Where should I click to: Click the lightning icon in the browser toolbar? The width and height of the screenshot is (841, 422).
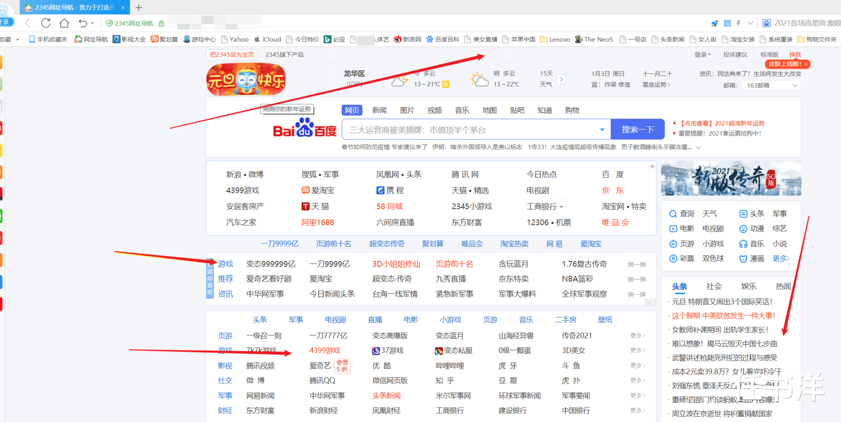[x=738, y=23]
